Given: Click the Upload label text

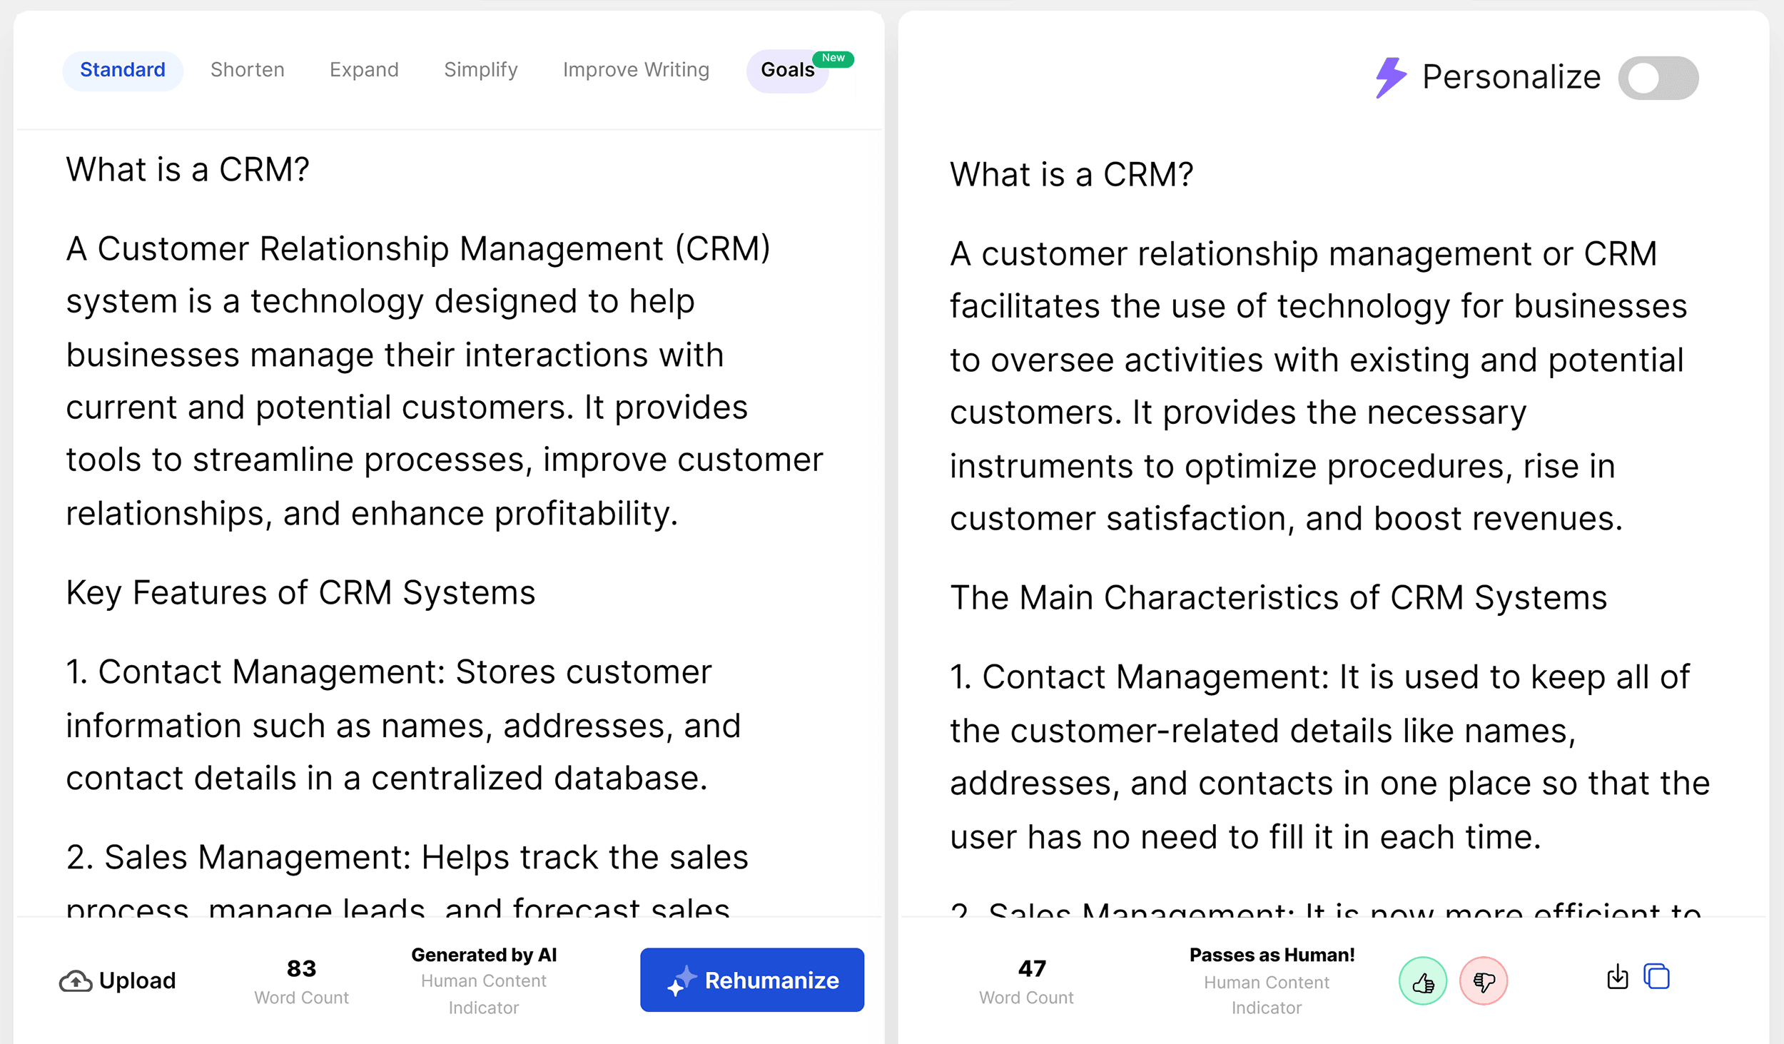Looking at the screenshot, I should coord(137,981).
